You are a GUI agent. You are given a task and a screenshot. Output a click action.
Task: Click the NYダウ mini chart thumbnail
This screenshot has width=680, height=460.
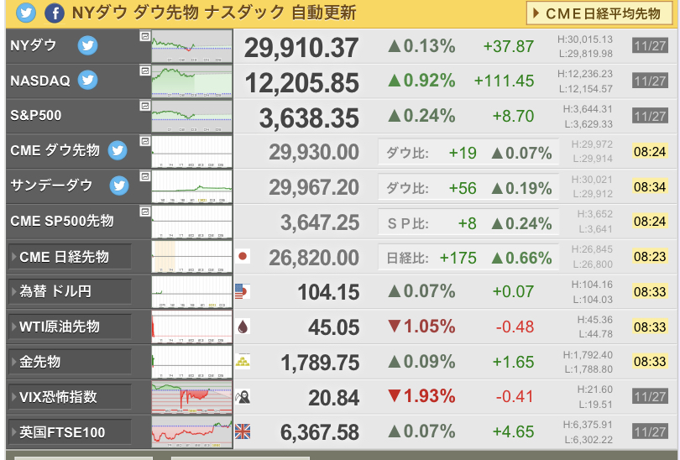(191, 46)
